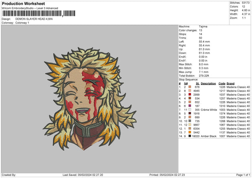Click the Stops value '14'
Image resolution: width=252 pixels, height=178 pixels.
pos(201,34)
